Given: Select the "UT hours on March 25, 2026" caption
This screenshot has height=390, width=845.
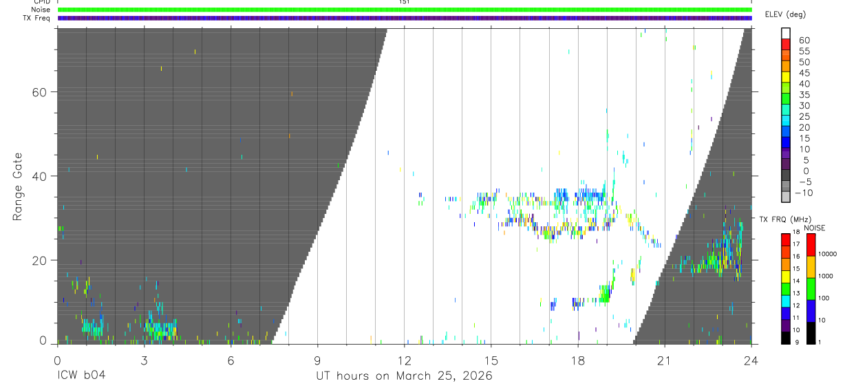Looking at the screenshot, I should (x=404, y=376).
